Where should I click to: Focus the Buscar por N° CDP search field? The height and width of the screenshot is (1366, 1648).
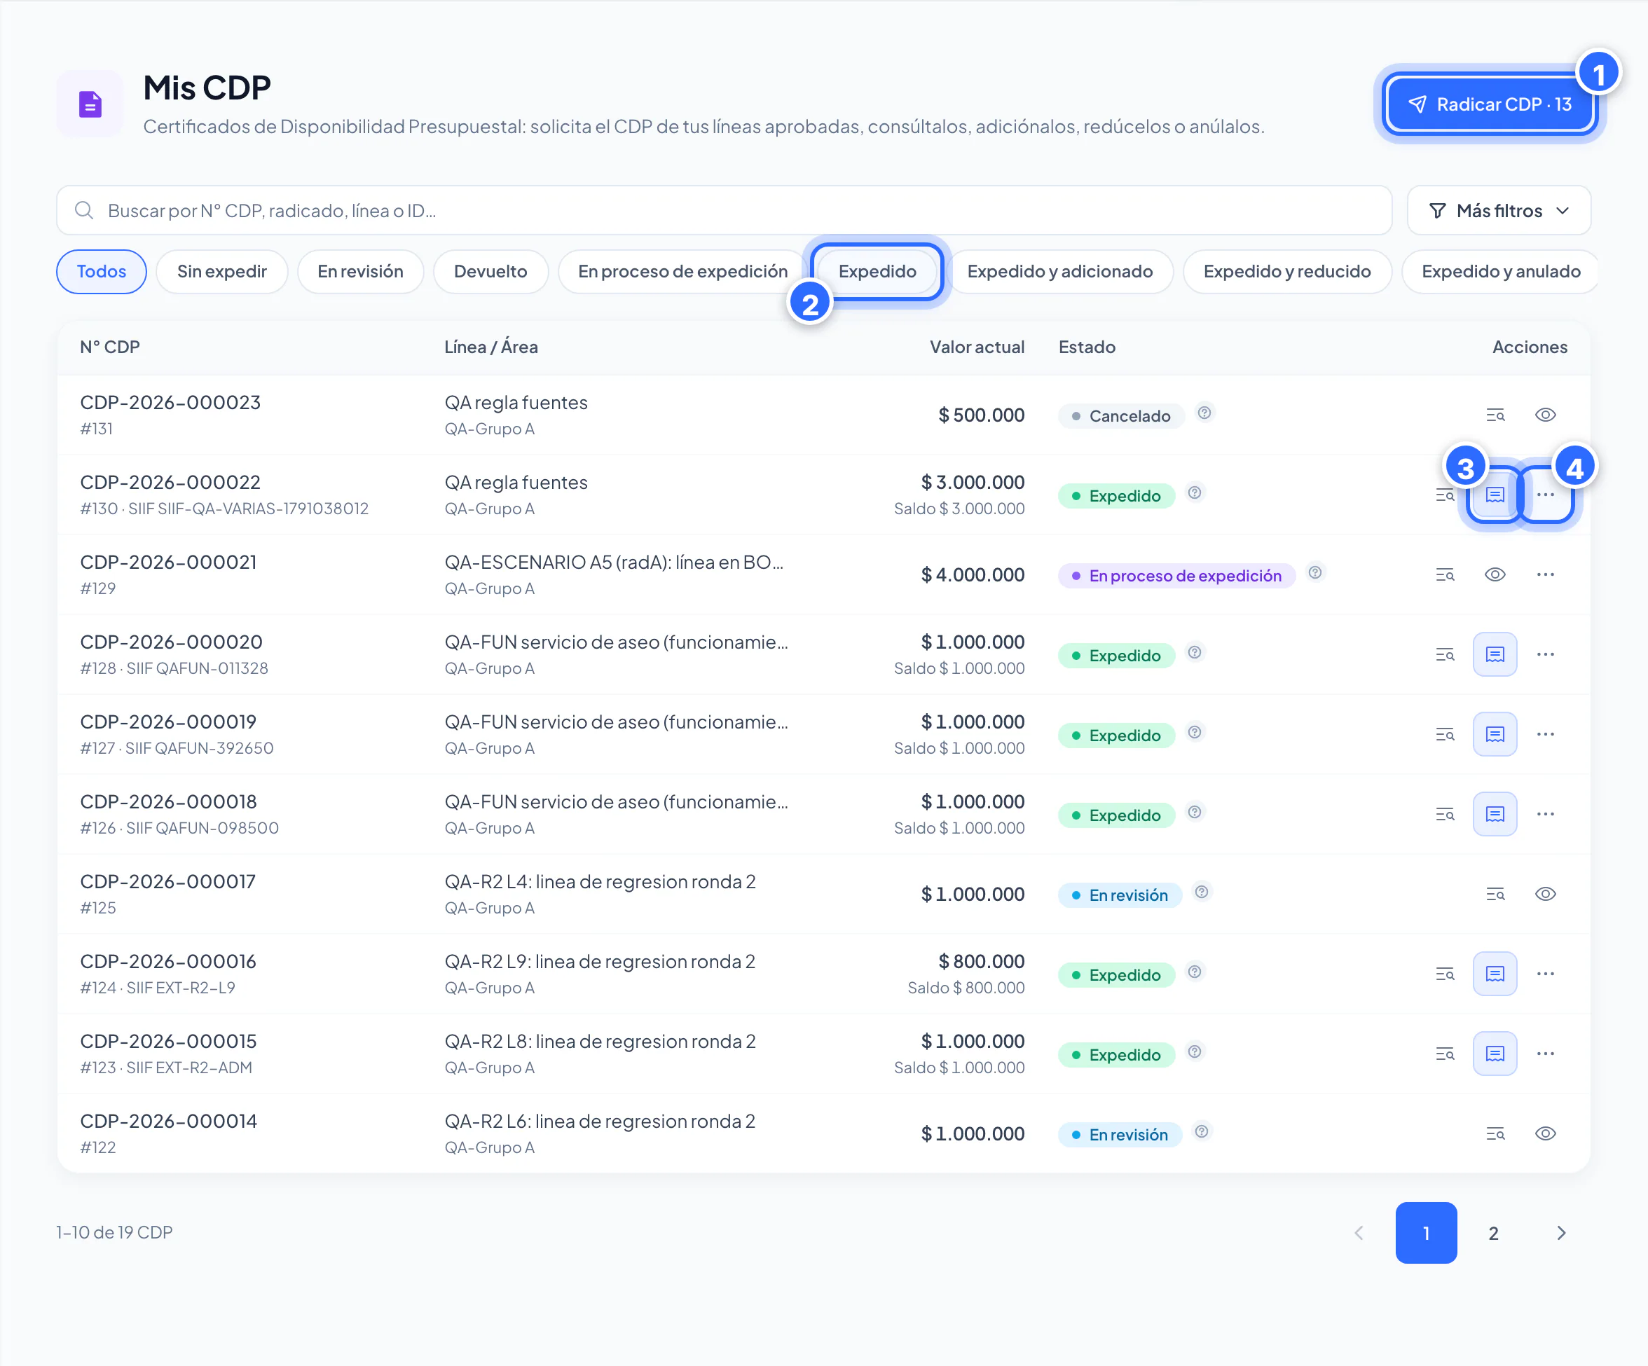pos(725,210)
